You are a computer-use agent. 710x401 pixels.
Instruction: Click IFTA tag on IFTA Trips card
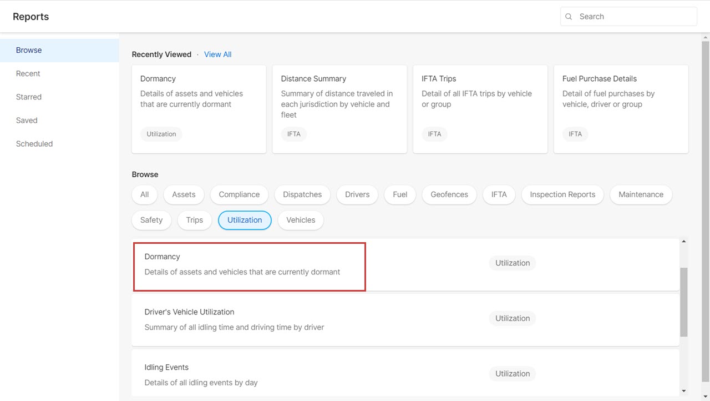[435, 134]
